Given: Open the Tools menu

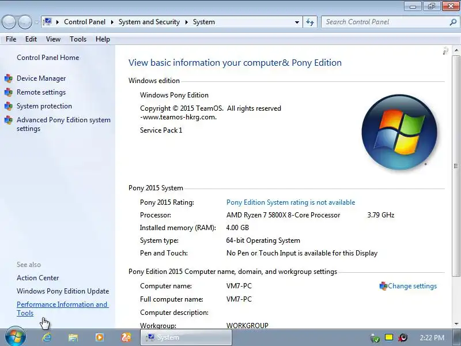Looking at the screenshot, I should 78,39.
